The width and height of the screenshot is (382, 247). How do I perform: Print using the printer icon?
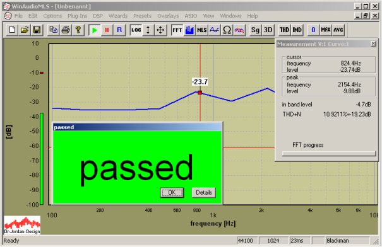click(x=66, y=30)
